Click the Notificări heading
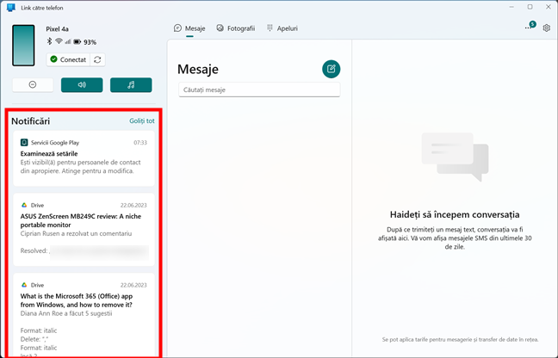This screenshot has width=558, height=358. click(x=31, y=121)
